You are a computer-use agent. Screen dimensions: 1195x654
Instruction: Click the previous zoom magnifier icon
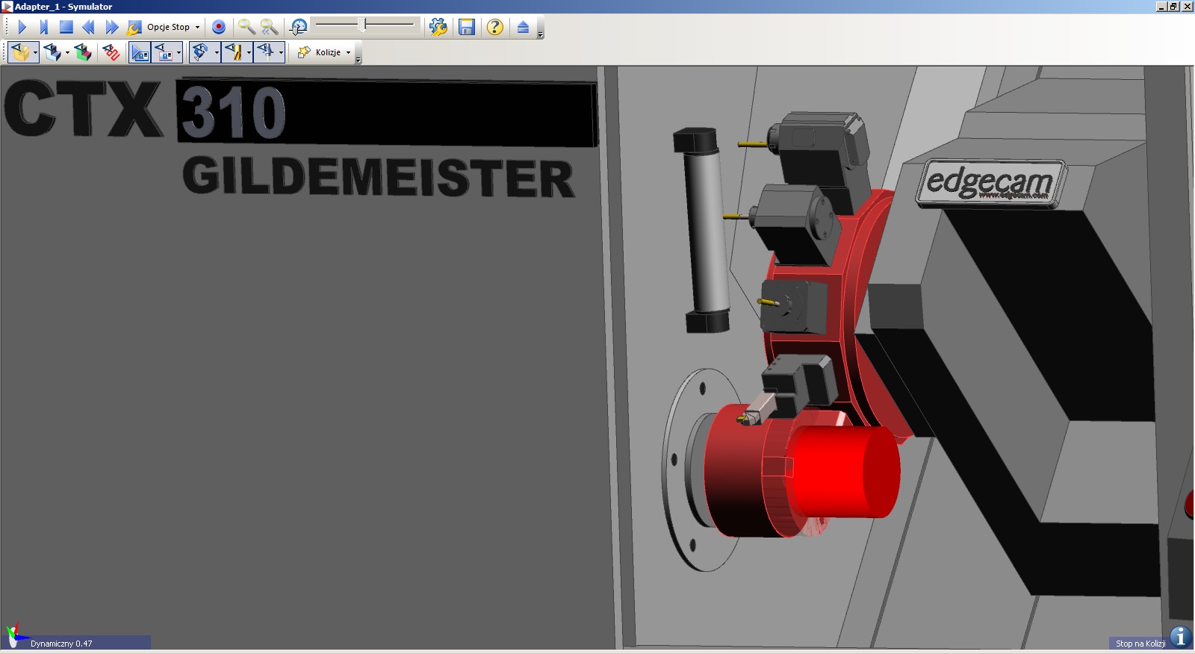(269, 28)
